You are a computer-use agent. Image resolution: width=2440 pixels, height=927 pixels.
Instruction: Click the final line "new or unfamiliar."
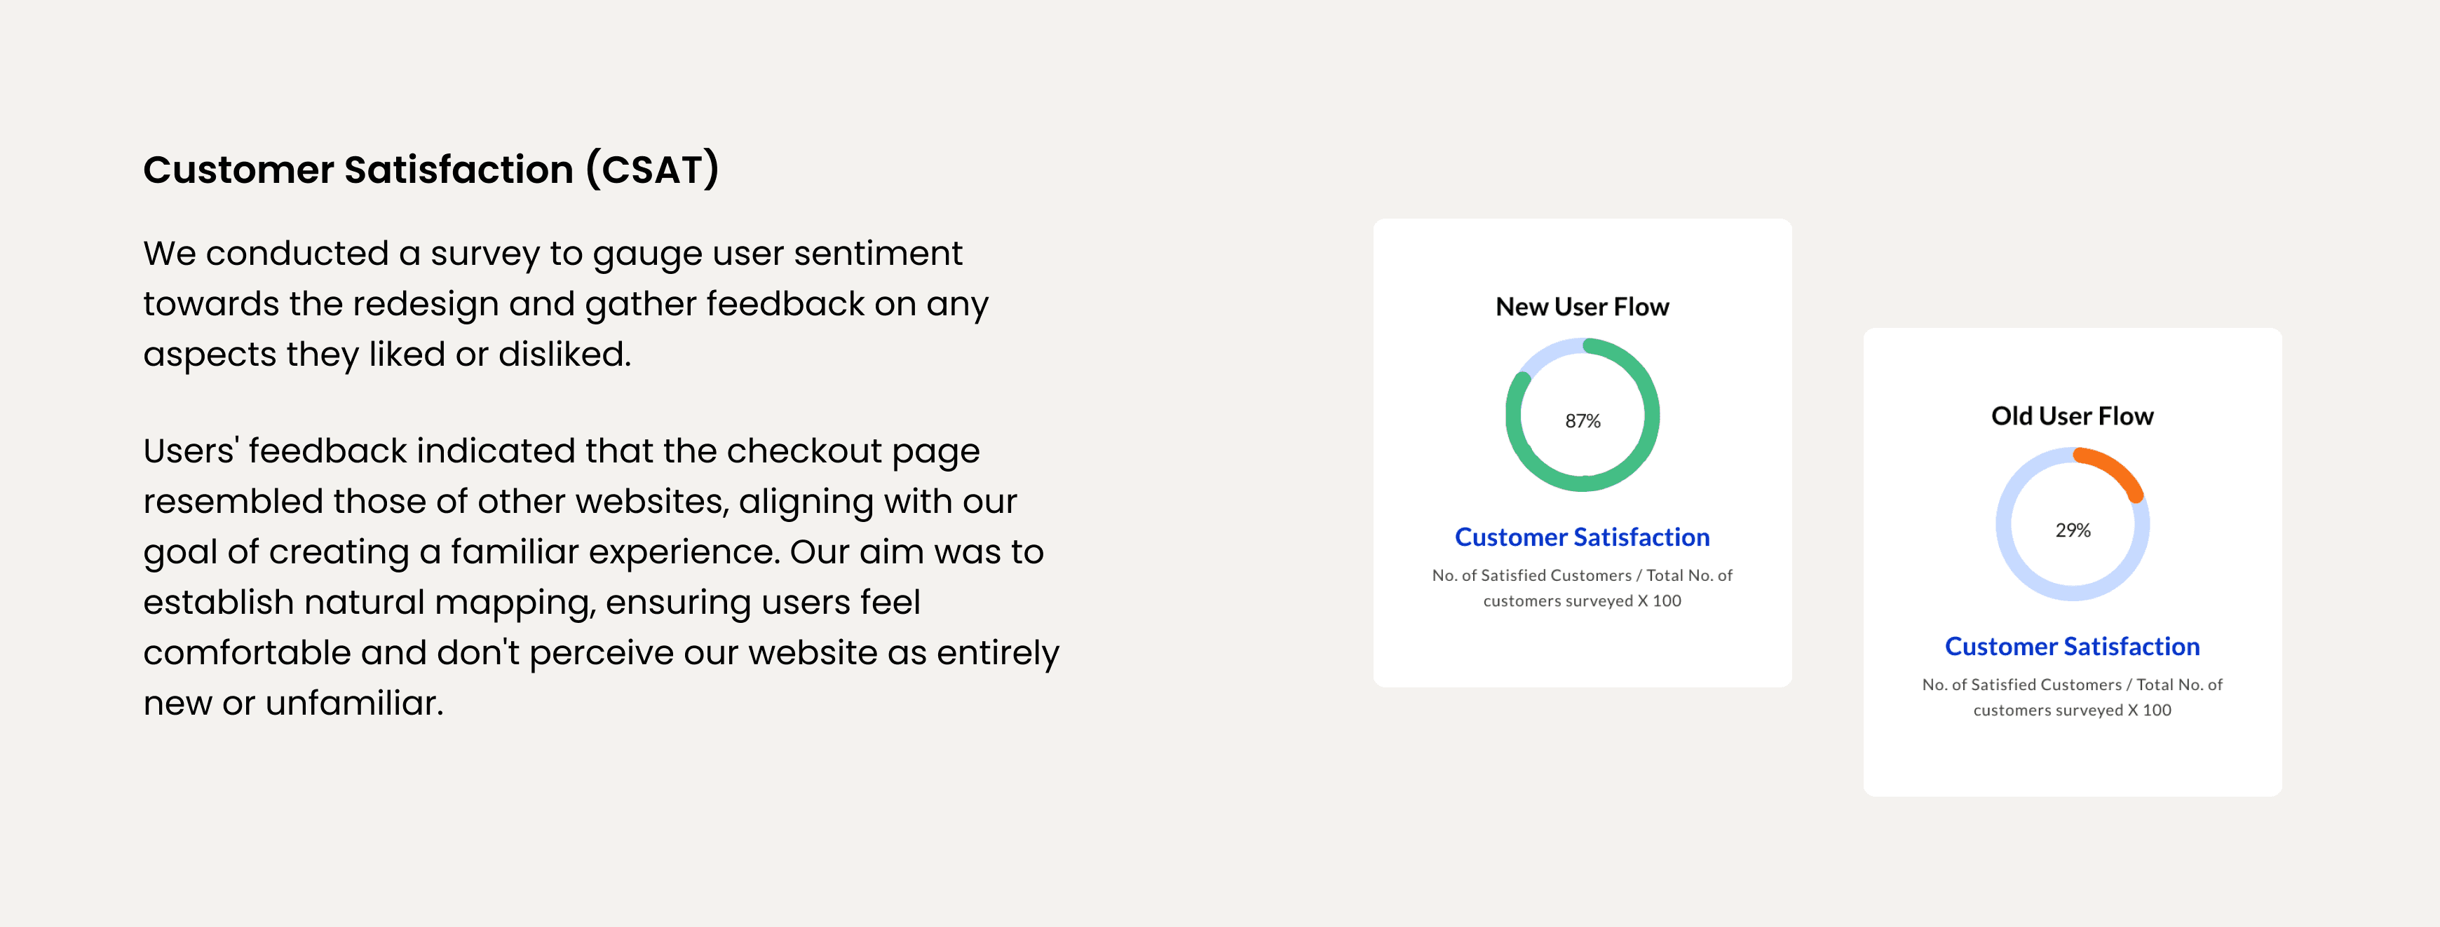click(294, 703)
